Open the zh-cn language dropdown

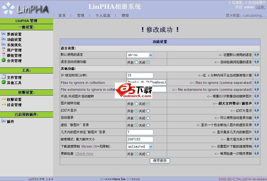pos(140,55)
